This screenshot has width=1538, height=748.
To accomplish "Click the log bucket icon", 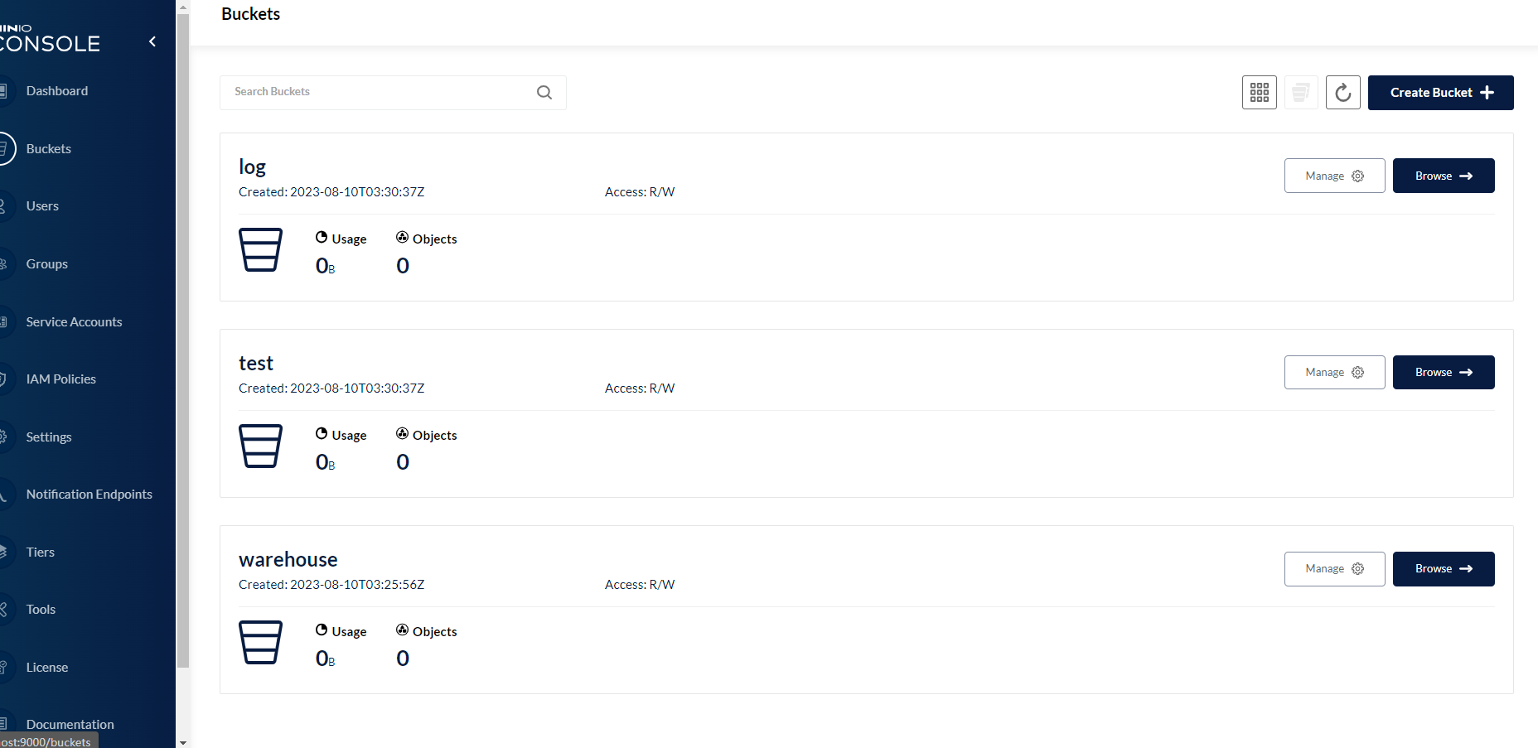I will [x=260, y=249].
